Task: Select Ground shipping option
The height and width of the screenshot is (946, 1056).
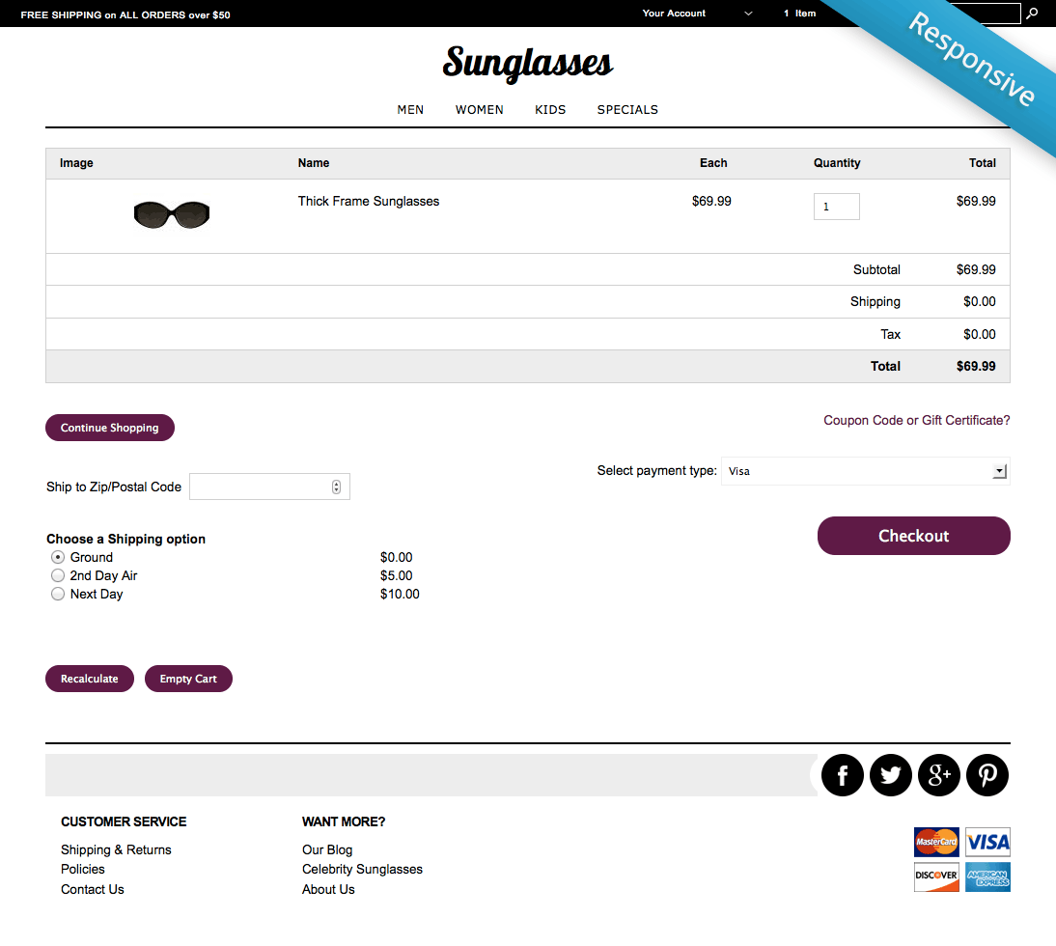Action: 58,557
